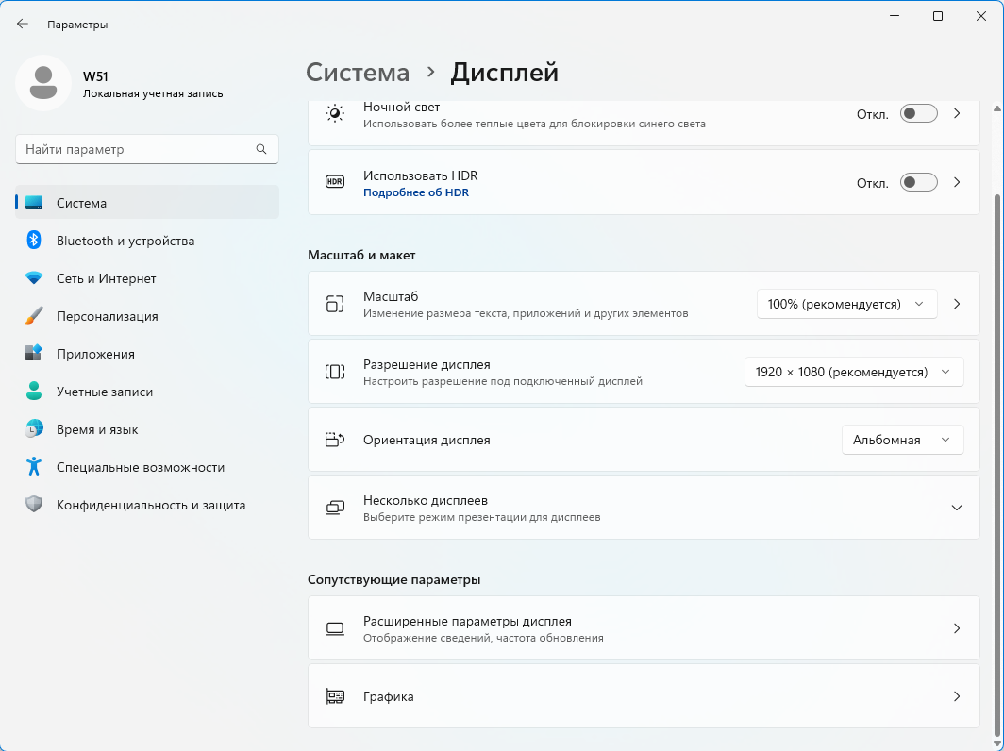
Task: Click the paintbrush Персонализация icon
Action: (34, 316)
